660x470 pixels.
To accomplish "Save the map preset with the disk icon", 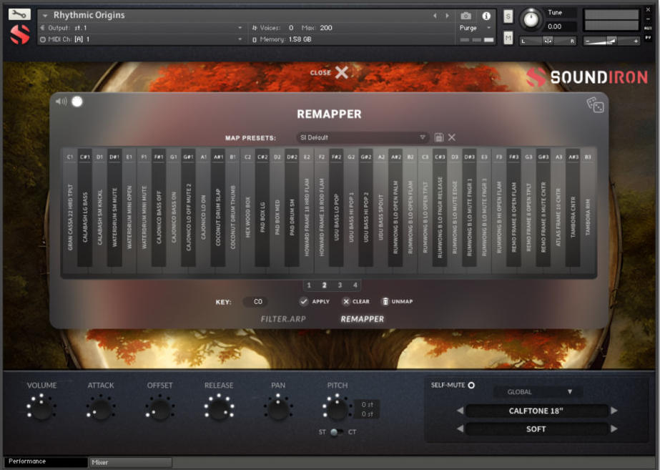I will pos(438,137).
